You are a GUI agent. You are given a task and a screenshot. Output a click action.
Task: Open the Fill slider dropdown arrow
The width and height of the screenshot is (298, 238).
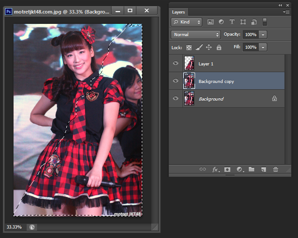(x=263, y=47)
